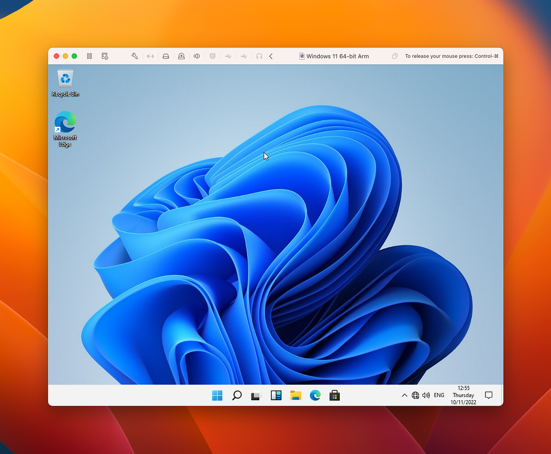The width and height of the screenshot is (551, 454).
Task: Mute the Windows system volume
Action: pos(426,395)
